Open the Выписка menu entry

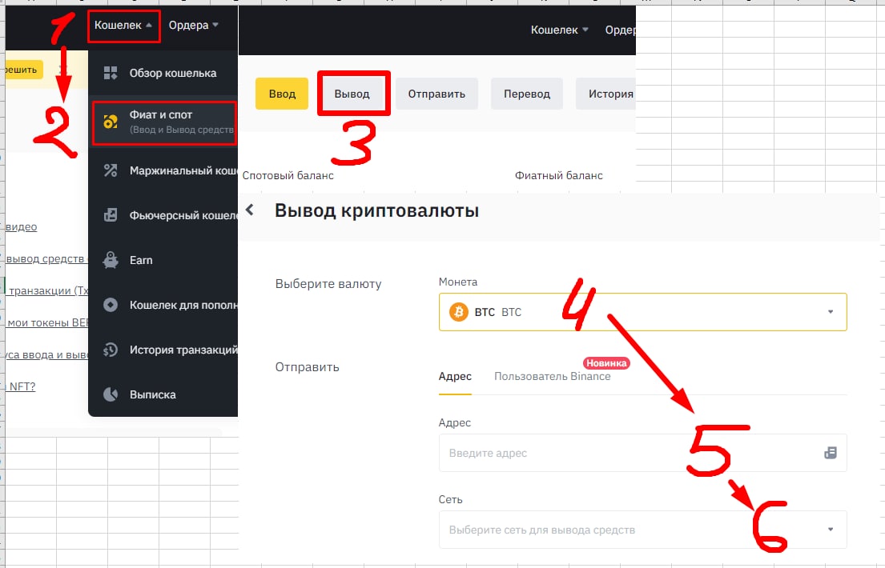[x=163, y=394]
